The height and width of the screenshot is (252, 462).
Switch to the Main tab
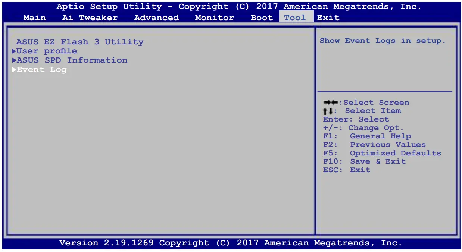click(34, 17)
